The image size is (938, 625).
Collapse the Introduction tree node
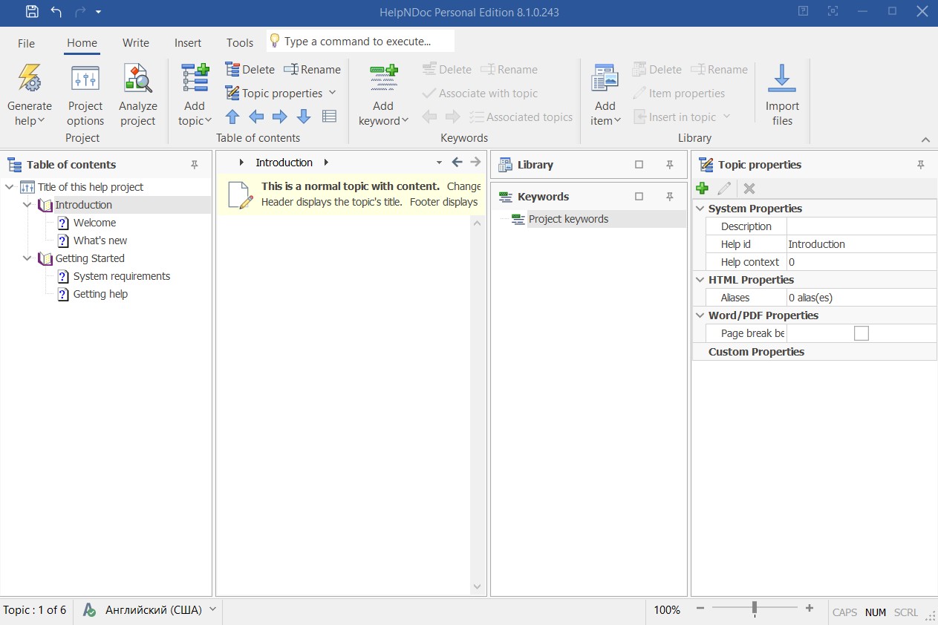coord(27,205)
